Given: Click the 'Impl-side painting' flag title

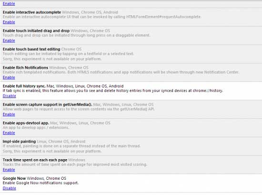Looking at the screenshot, I should point(19,141).
